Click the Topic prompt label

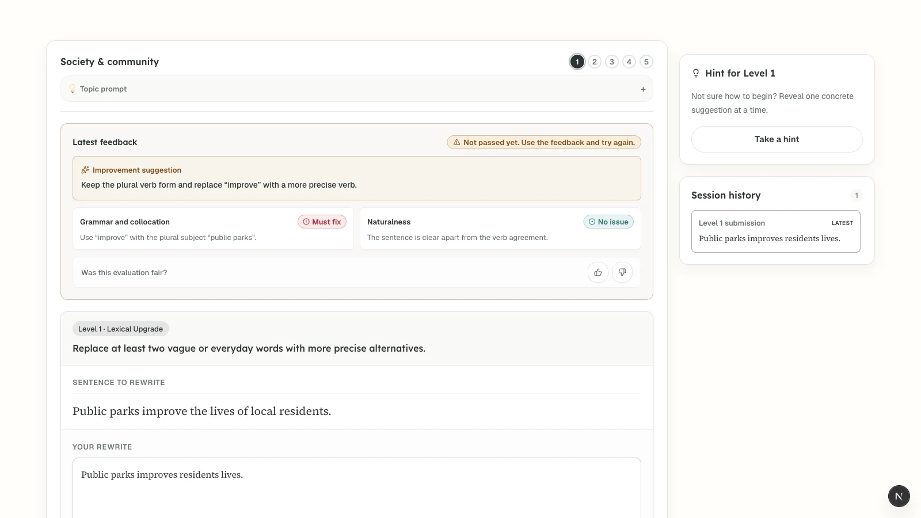(x=103, y=89)
